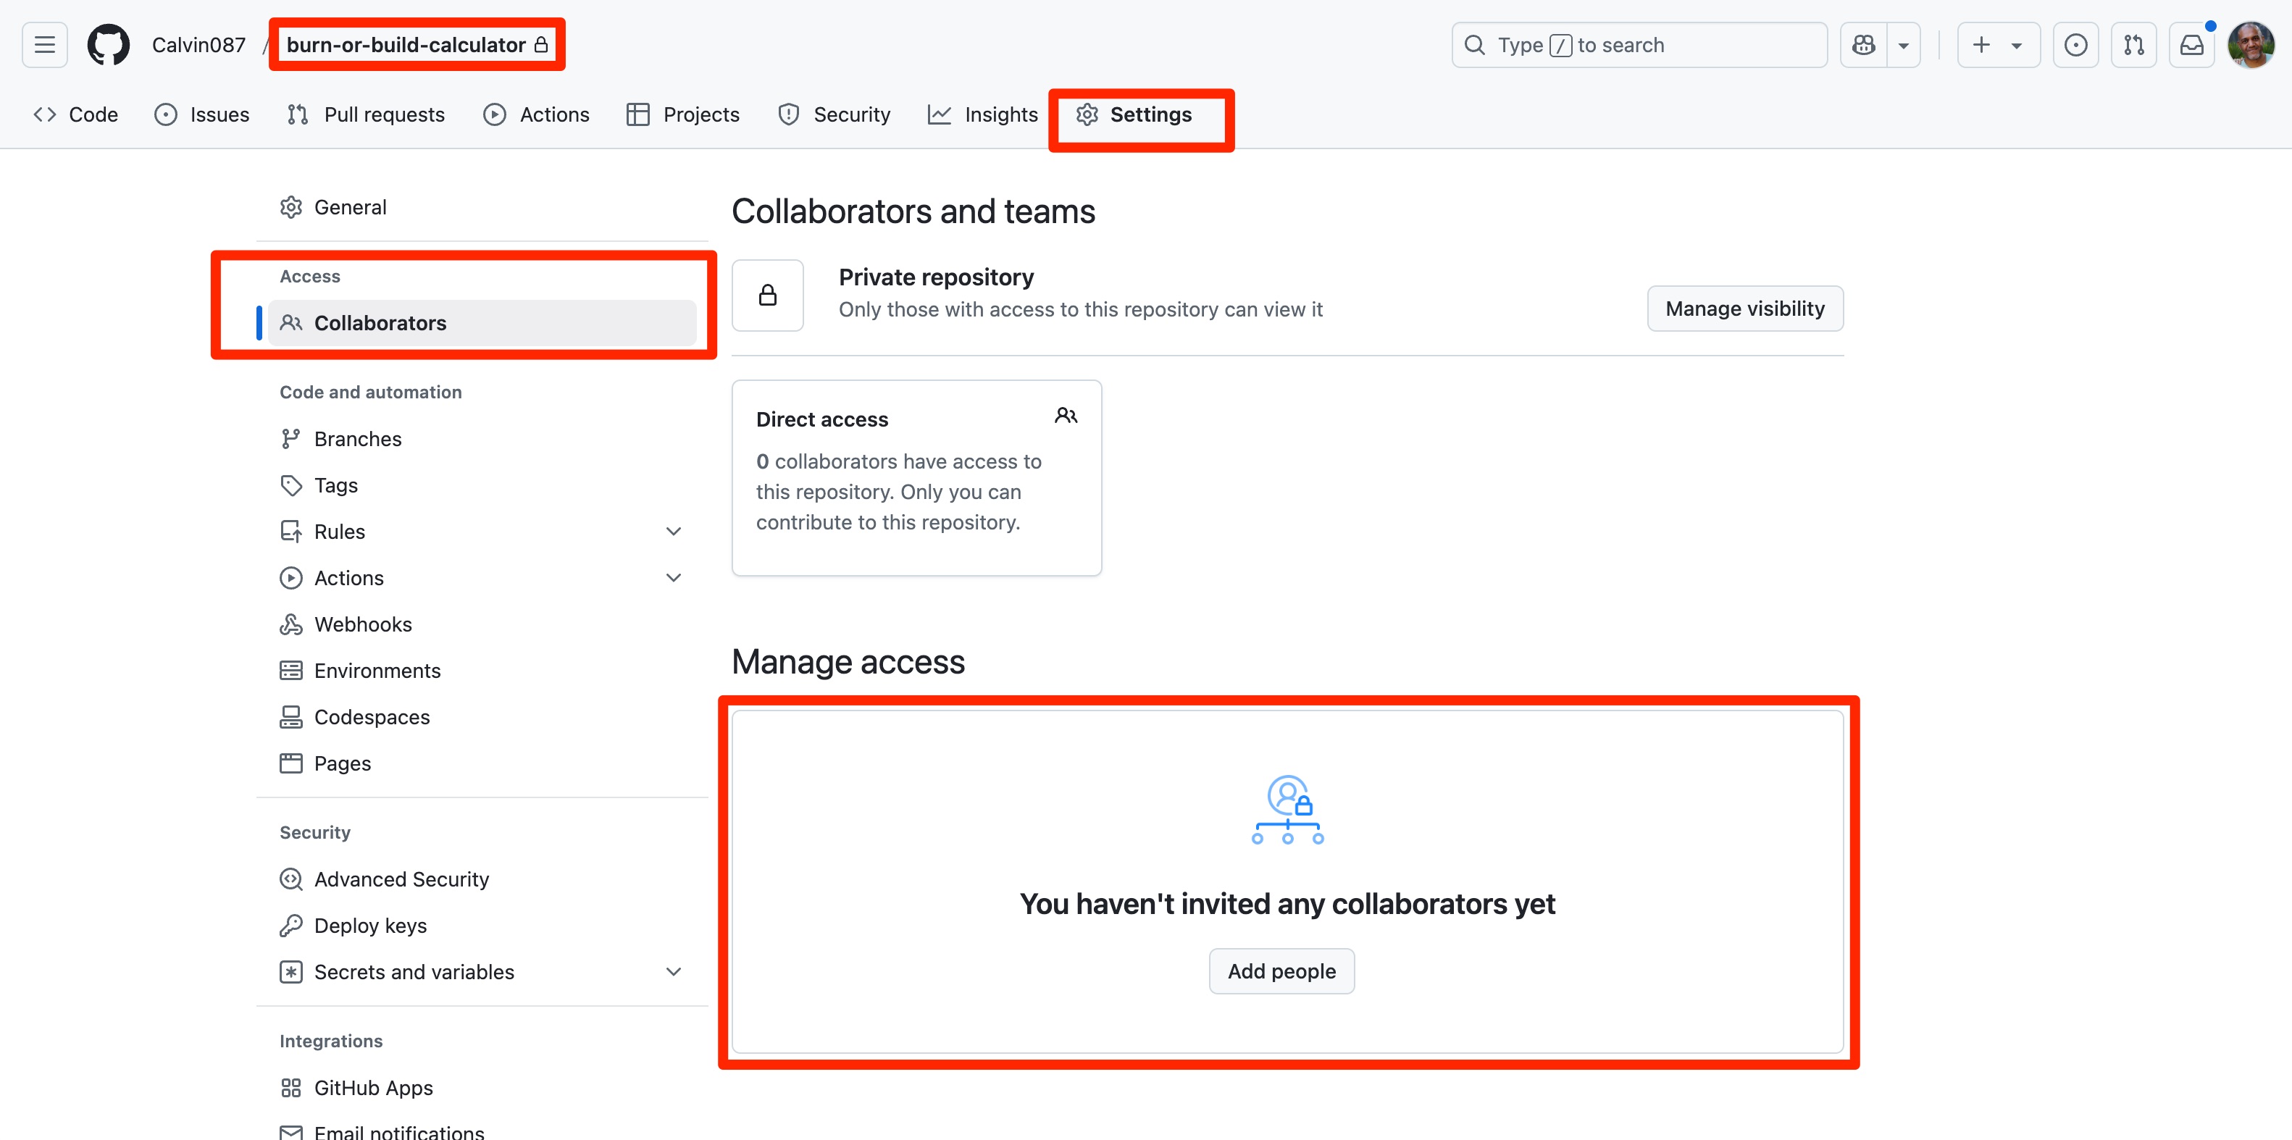Screen dimensions: 2292x1140
Task: Open the hamburger navigation menu
Action: (44, 44)
